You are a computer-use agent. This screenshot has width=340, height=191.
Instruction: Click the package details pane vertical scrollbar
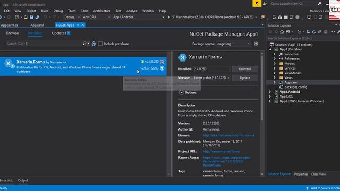262,88
